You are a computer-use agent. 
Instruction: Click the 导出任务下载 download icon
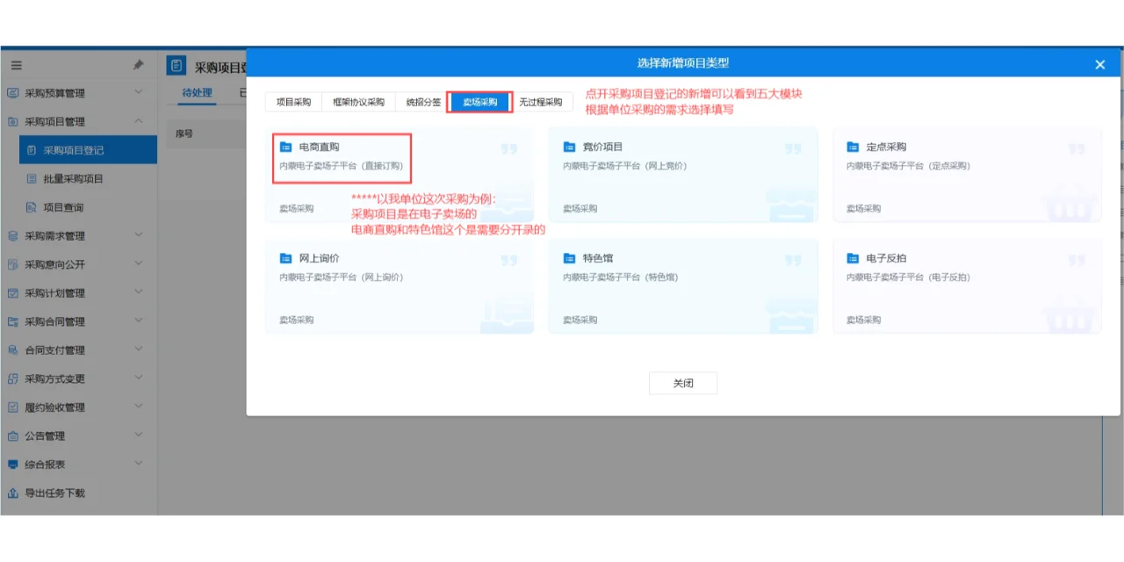coord(13,493)
